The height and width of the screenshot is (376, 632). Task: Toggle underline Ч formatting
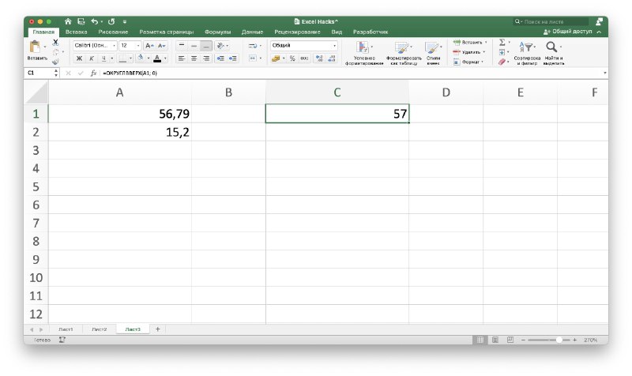pyautogui.click(x=103, y=58)
